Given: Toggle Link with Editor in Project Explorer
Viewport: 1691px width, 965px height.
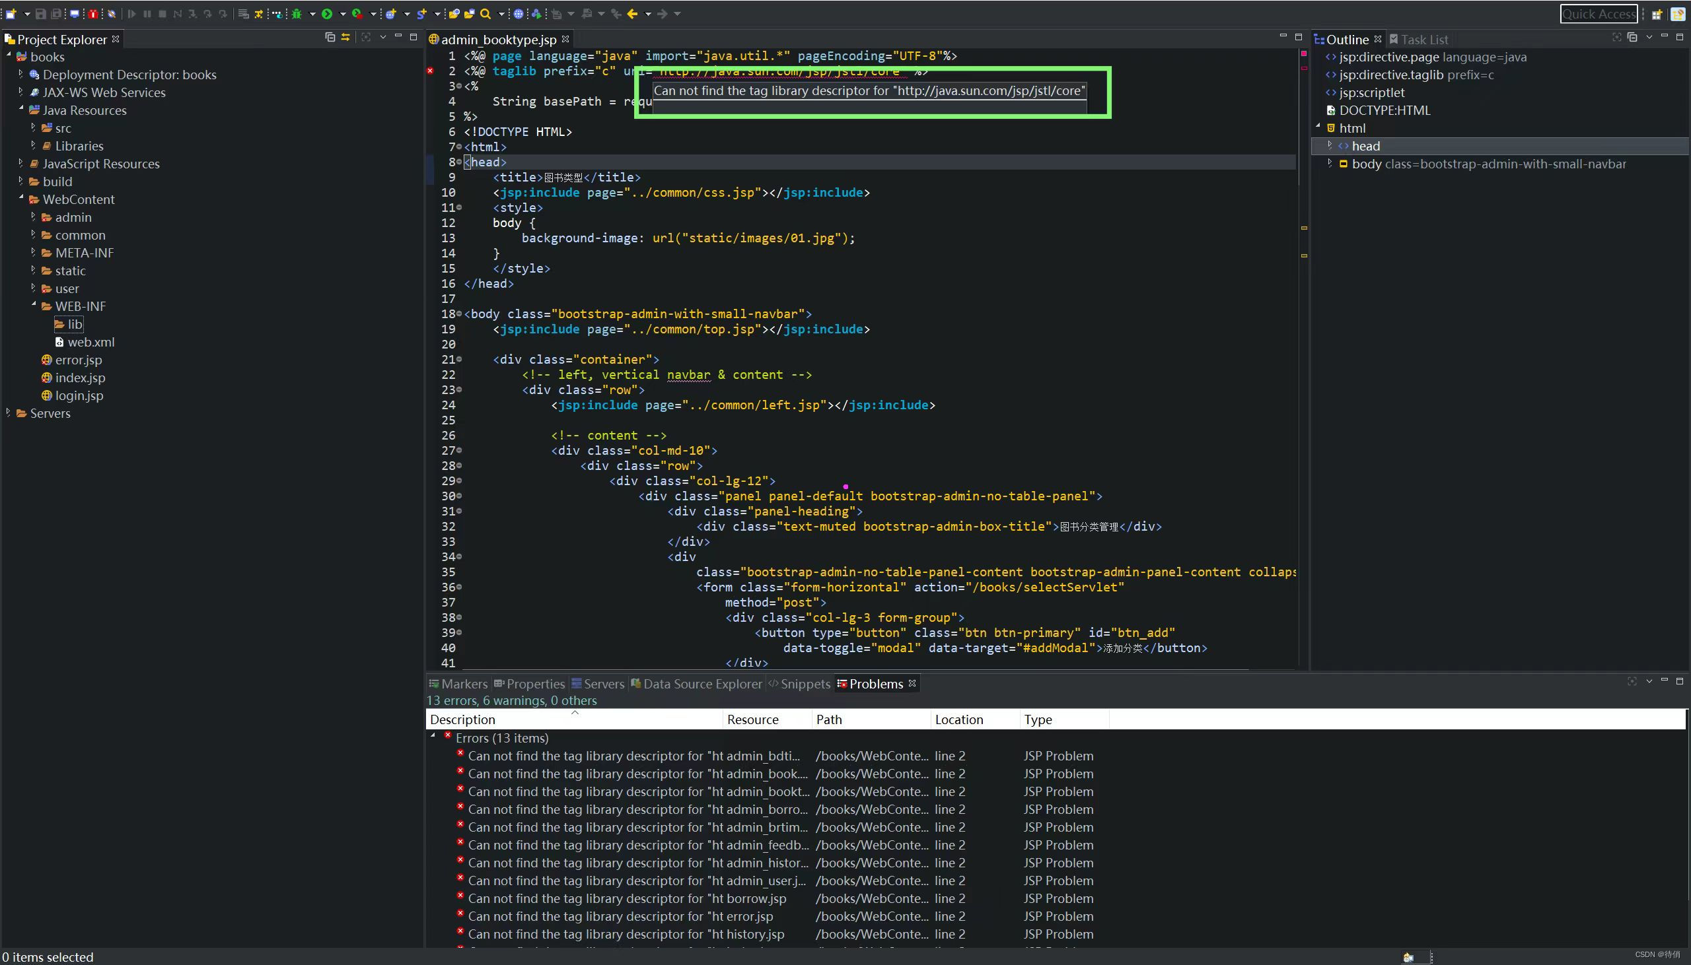Looking at the screenshot, I should [x=345, y=37].
